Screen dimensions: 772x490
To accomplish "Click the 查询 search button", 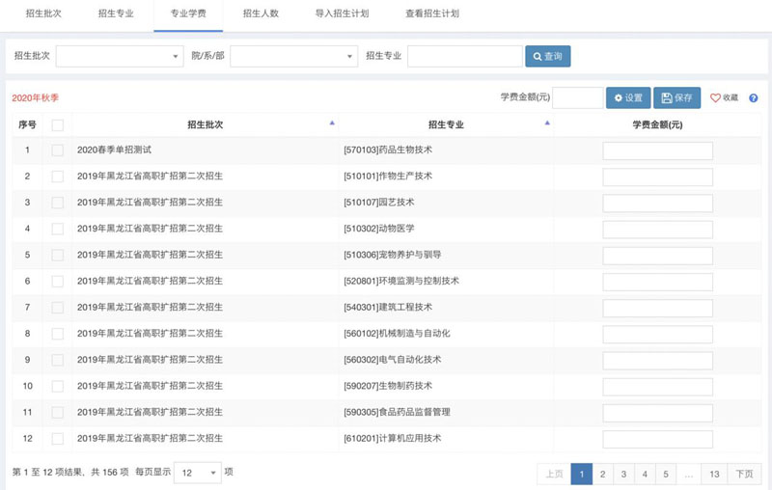I will (x=547, y=57).
